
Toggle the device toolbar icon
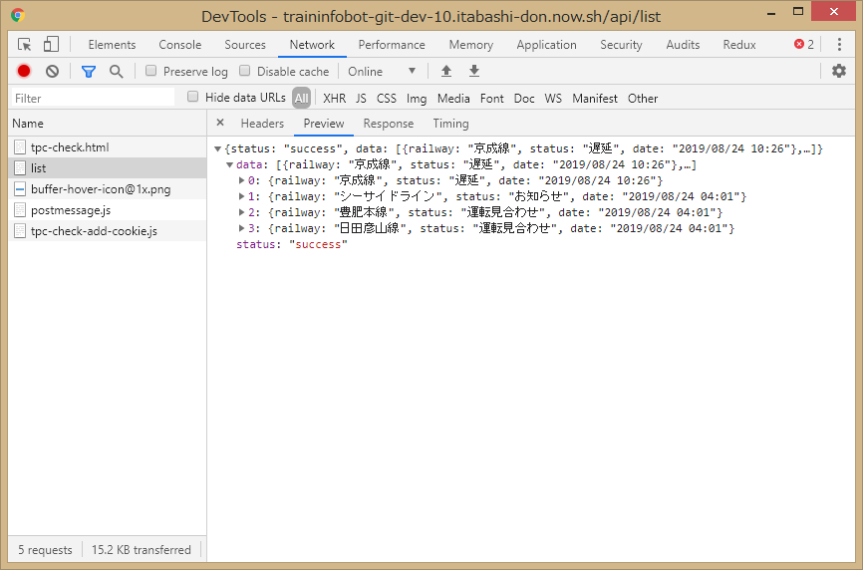(x=51, y=45)
